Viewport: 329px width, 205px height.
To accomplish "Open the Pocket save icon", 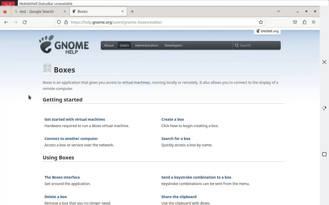I will 295,22.
